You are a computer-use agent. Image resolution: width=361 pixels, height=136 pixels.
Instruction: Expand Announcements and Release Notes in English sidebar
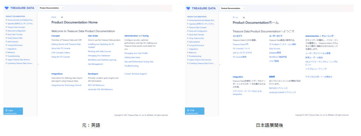coord(20,20)
